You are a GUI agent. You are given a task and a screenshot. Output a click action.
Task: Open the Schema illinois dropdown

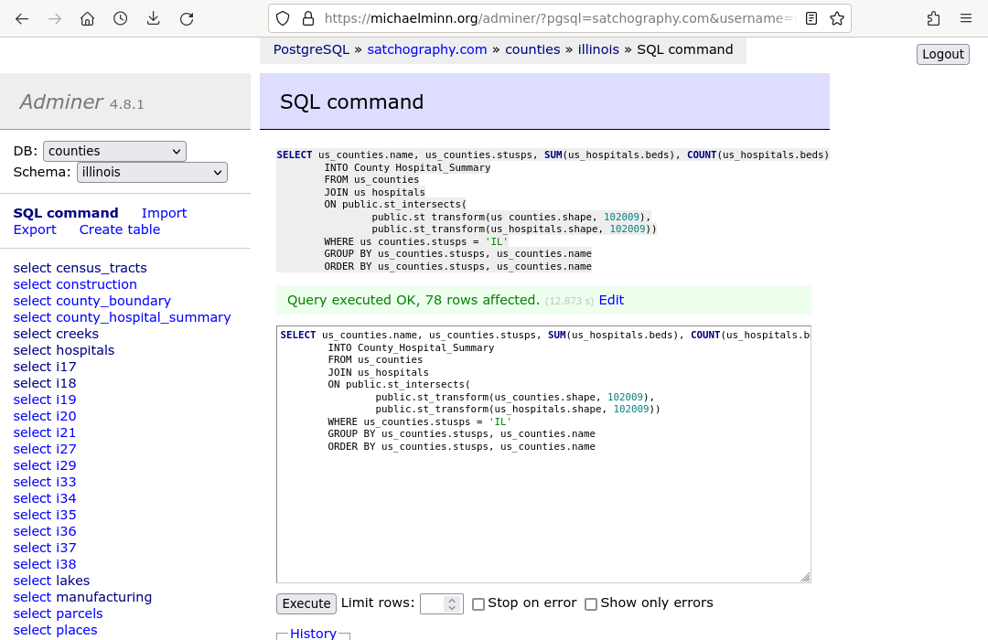tap(152, 172)
